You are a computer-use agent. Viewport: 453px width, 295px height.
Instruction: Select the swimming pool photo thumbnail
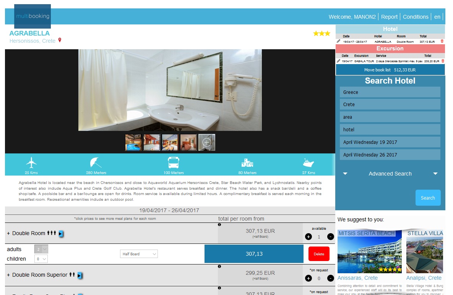[133, 142]
